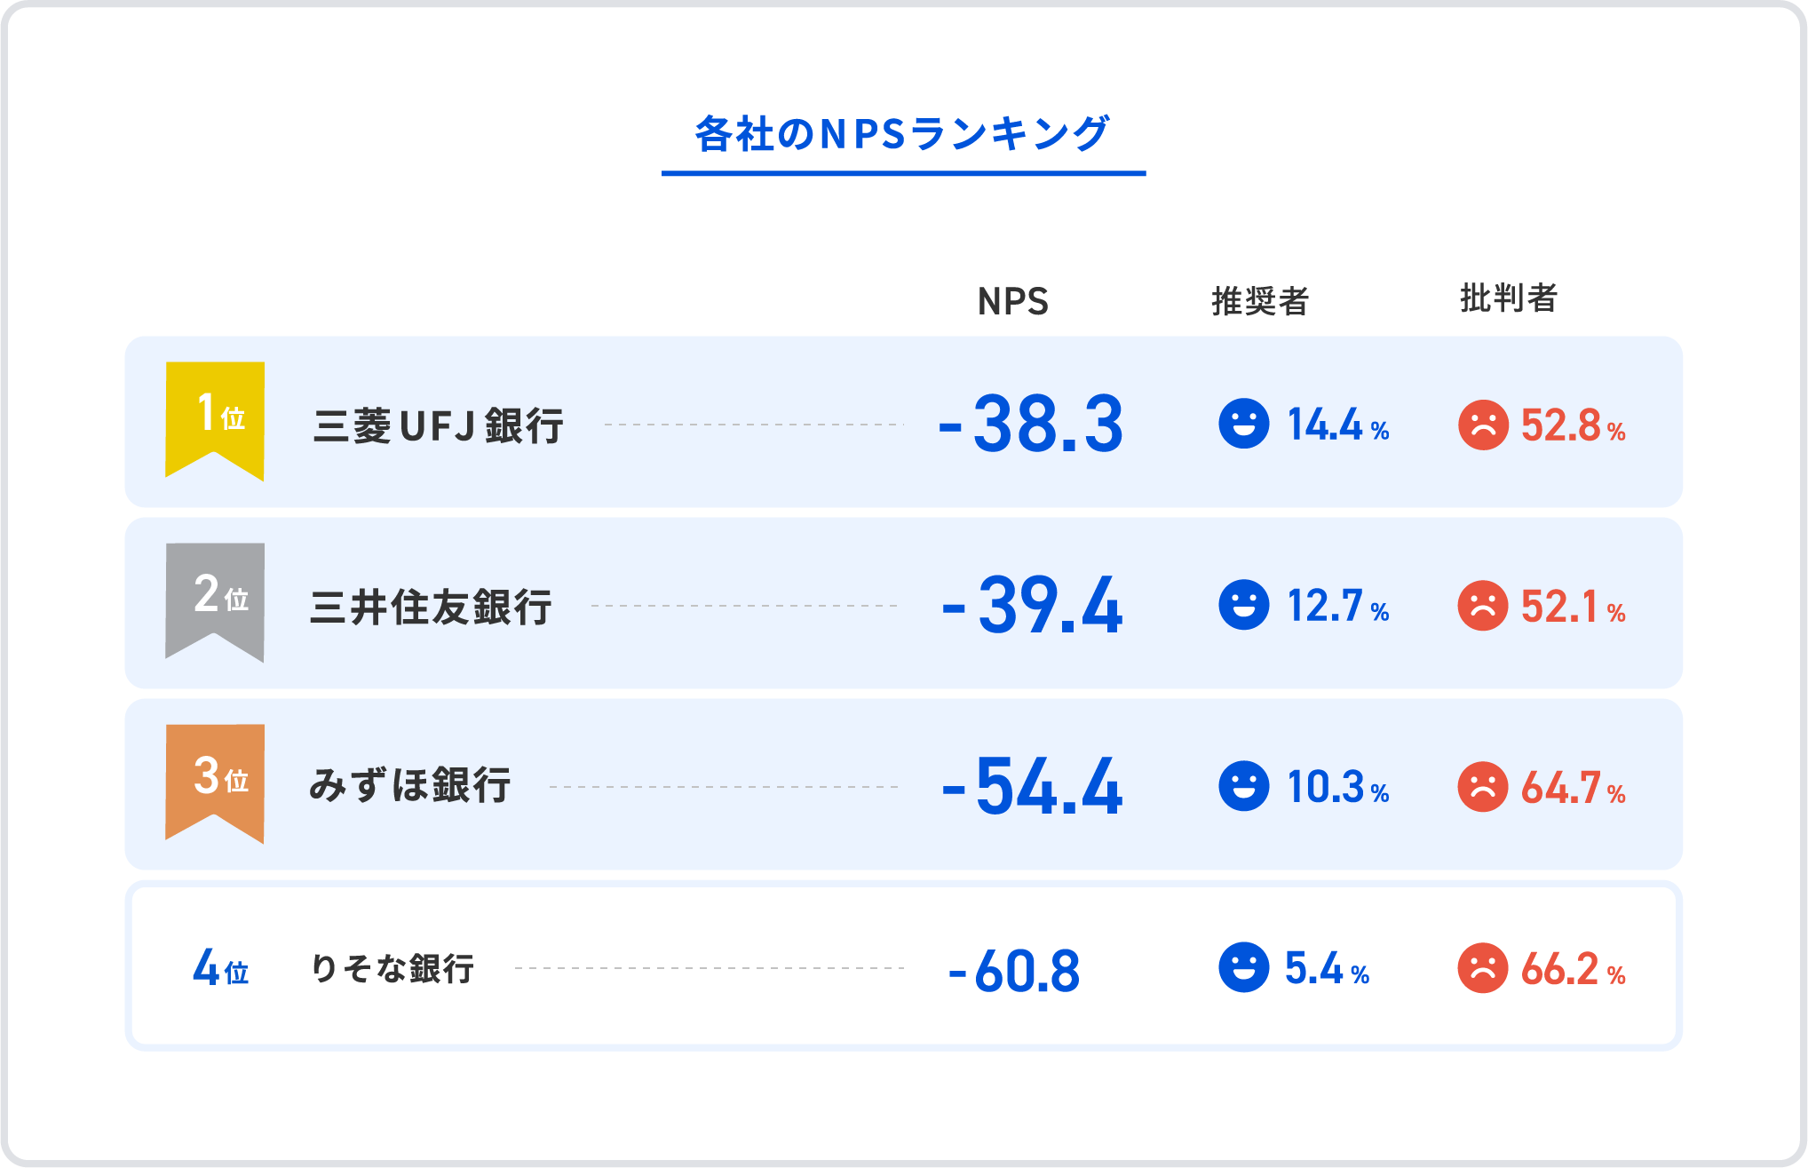Select the みずほ銀行 bank name
1808x1168 pixels.
(x=409, y=786)
